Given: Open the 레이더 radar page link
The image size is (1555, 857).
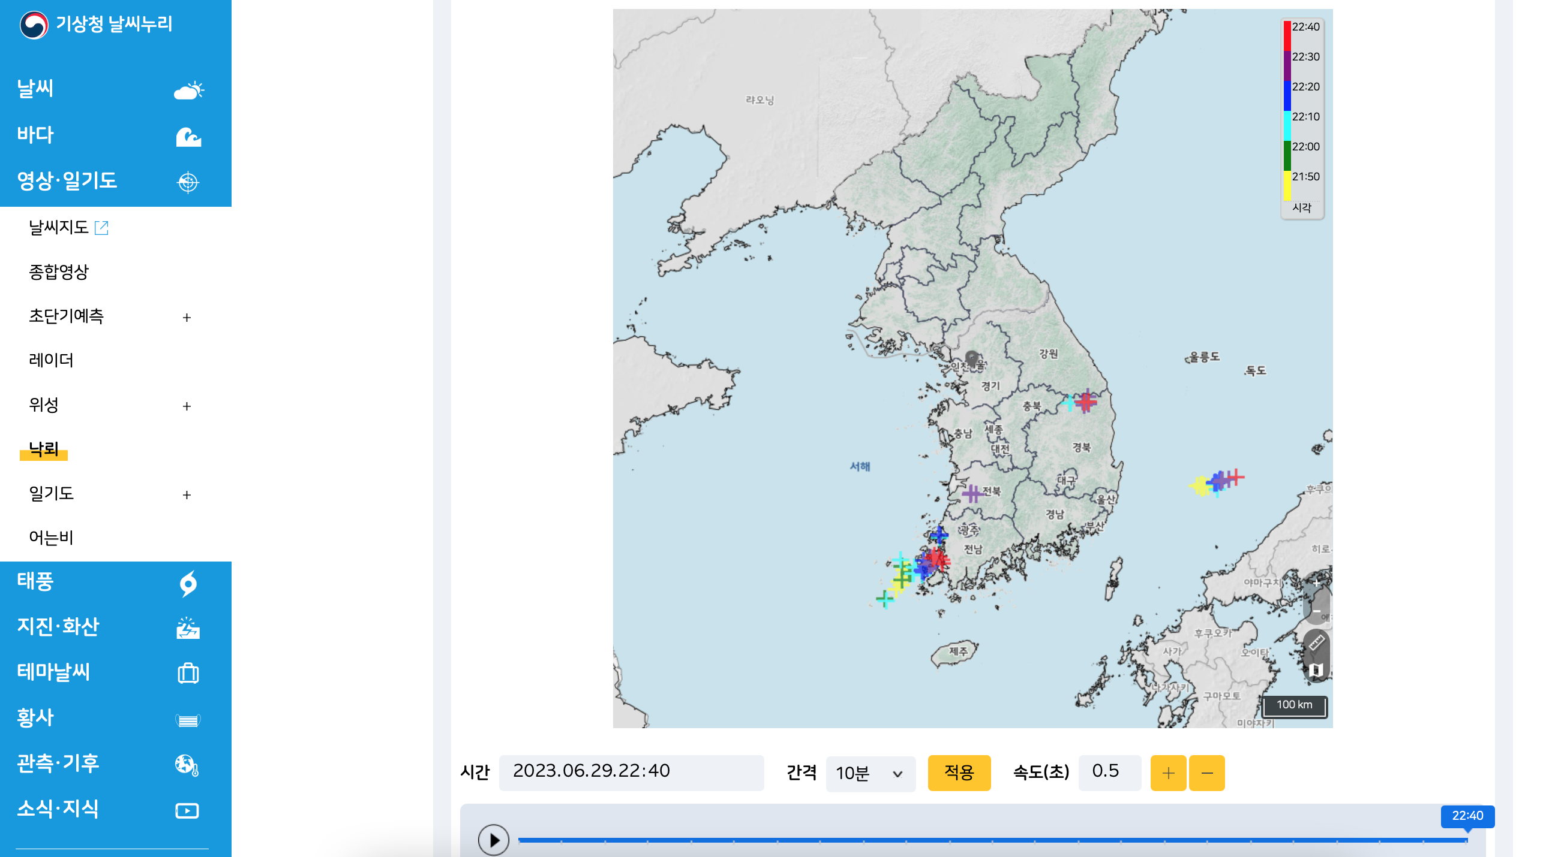Looking at the screenshot, I should point(52,360).
